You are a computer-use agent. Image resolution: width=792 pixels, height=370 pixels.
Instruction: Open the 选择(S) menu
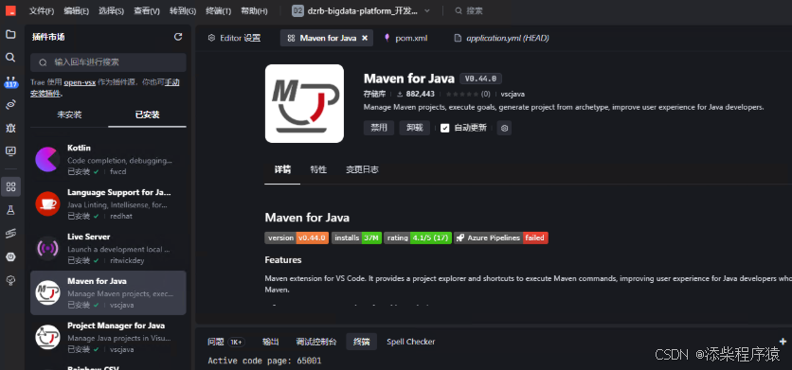click(x=111, y=10)
